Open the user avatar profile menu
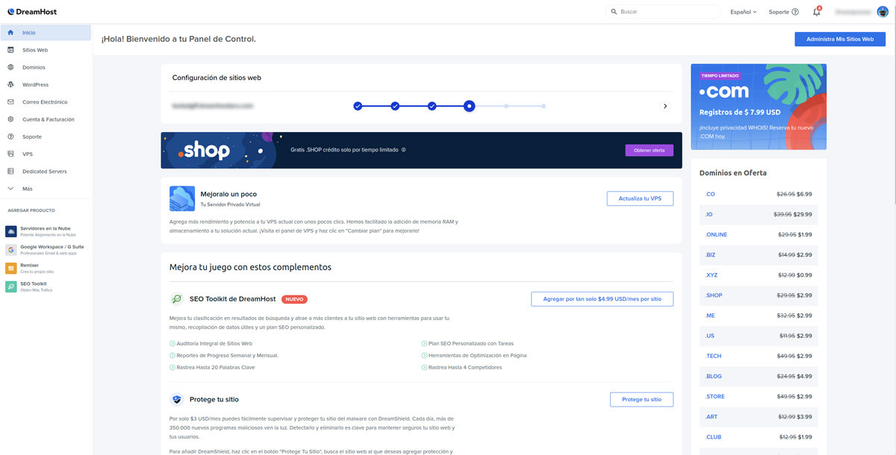Viewport: 896px width, 455px height. point(882,12)
